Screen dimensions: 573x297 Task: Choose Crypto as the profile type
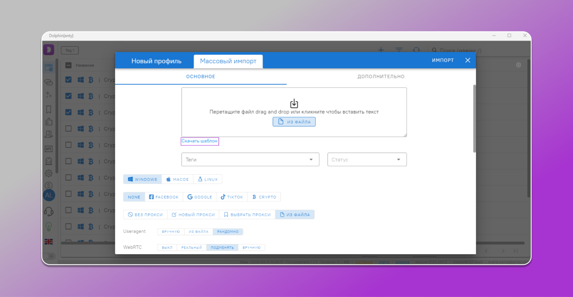tap(264, 197)
